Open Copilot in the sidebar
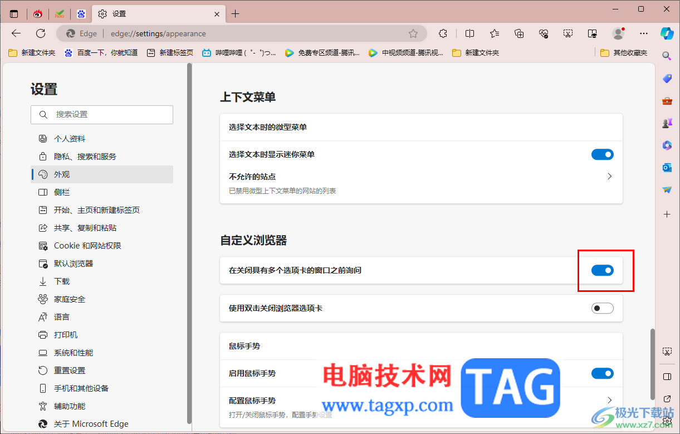Viewport: 680px width, 434px height. [667, 33]
